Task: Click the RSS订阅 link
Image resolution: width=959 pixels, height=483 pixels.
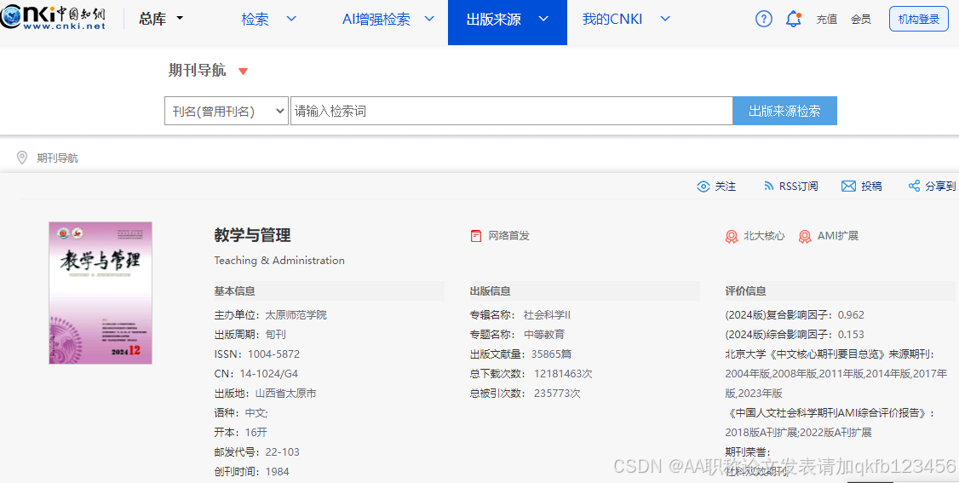Action: [x=798, y=187]
